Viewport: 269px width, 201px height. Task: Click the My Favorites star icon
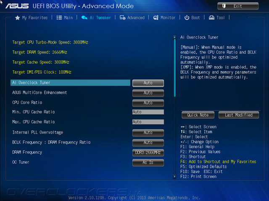pos(18,18)
